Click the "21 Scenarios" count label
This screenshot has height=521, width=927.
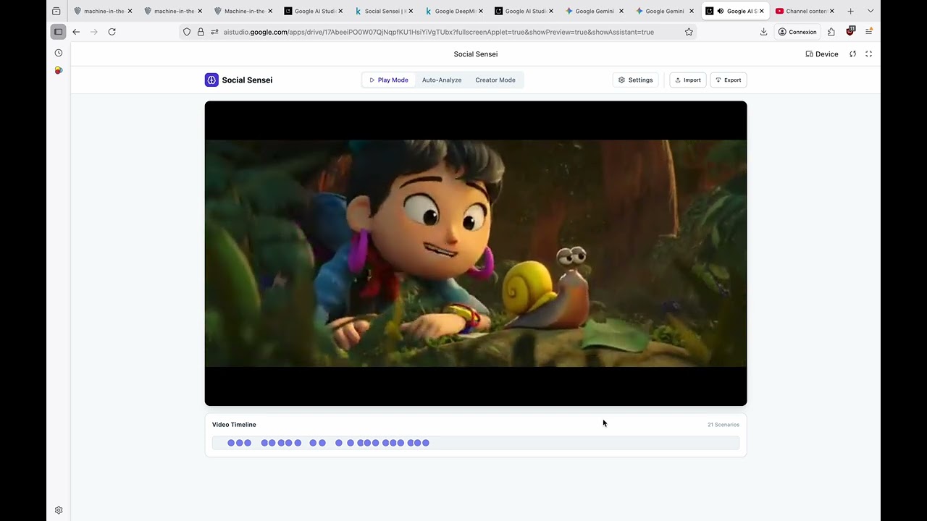tap(723, 425)
